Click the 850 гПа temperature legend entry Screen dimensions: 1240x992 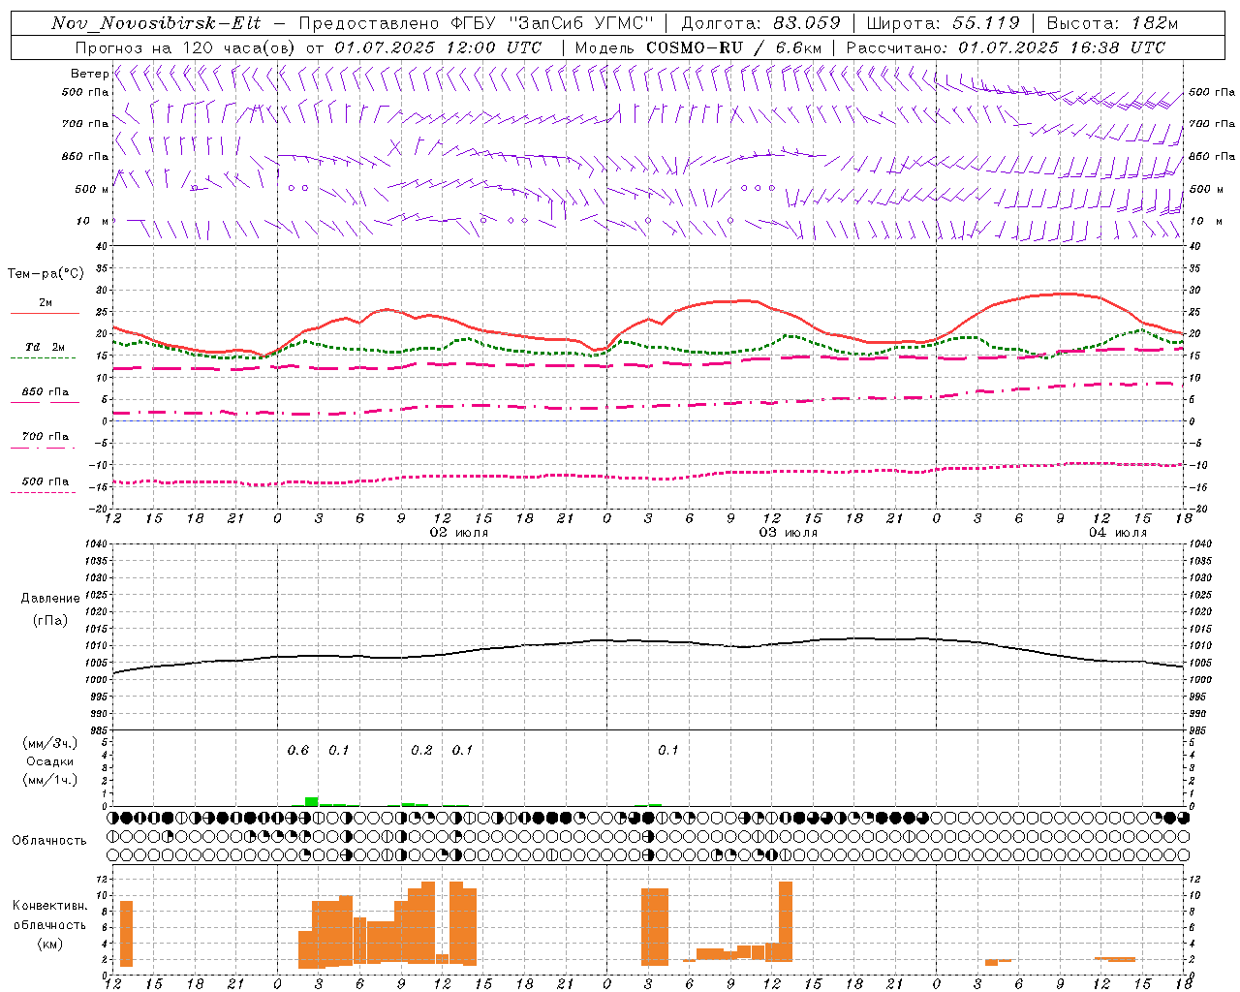pyautogui.click(x=46, y=392)
